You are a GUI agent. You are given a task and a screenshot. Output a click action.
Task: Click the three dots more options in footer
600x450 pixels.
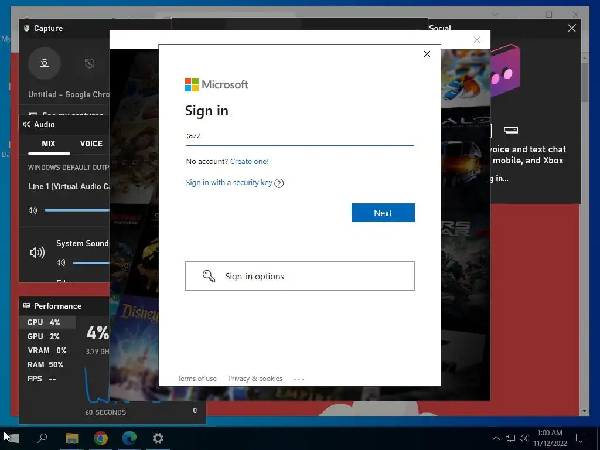tap(299, 379)
